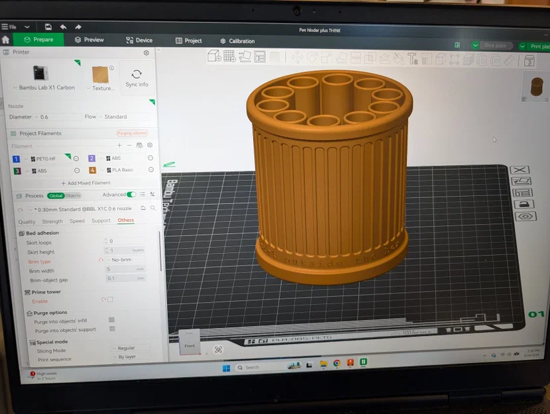The image size is (550, 414).
Task: Open the Assembly view icon
Action: pos(529,61)
